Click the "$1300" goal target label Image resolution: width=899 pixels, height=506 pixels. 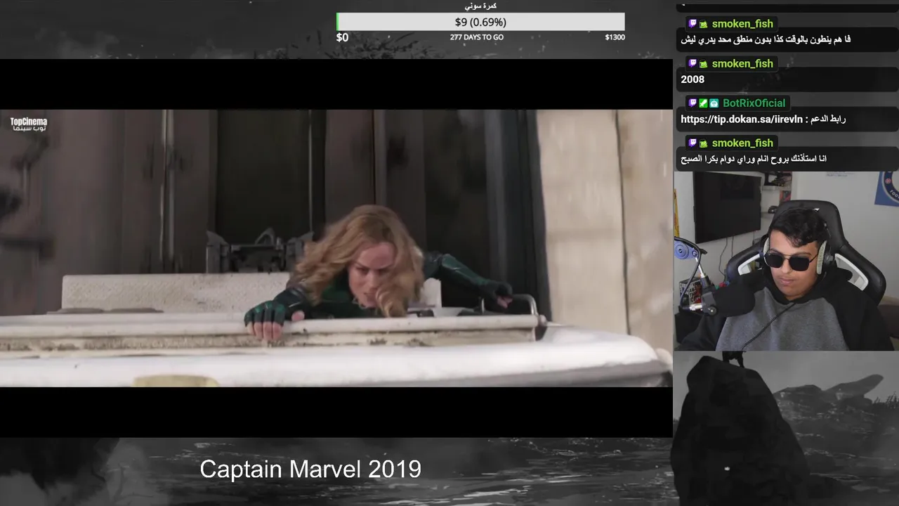click(x=615, y=37)
